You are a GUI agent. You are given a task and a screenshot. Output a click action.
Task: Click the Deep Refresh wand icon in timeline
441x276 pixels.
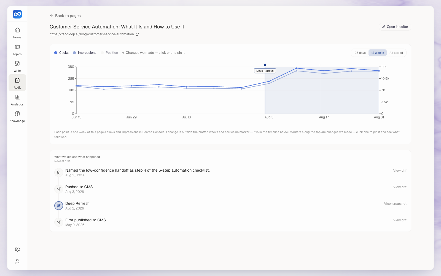coord(59,206)
